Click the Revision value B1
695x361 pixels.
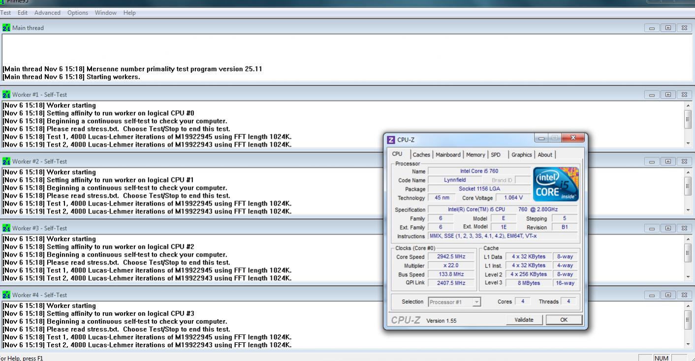(564, 227)
